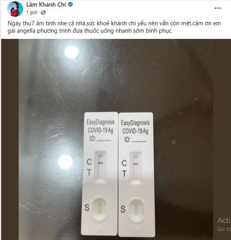Click the blue verified badge icon
This screenshot has height=240, width=231.
pyautogui.click(x=70, y=5)
